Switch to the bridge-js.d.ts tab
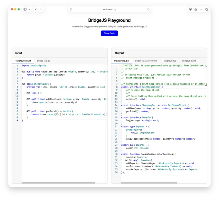 pyautogui.click(x=43, y=61)
